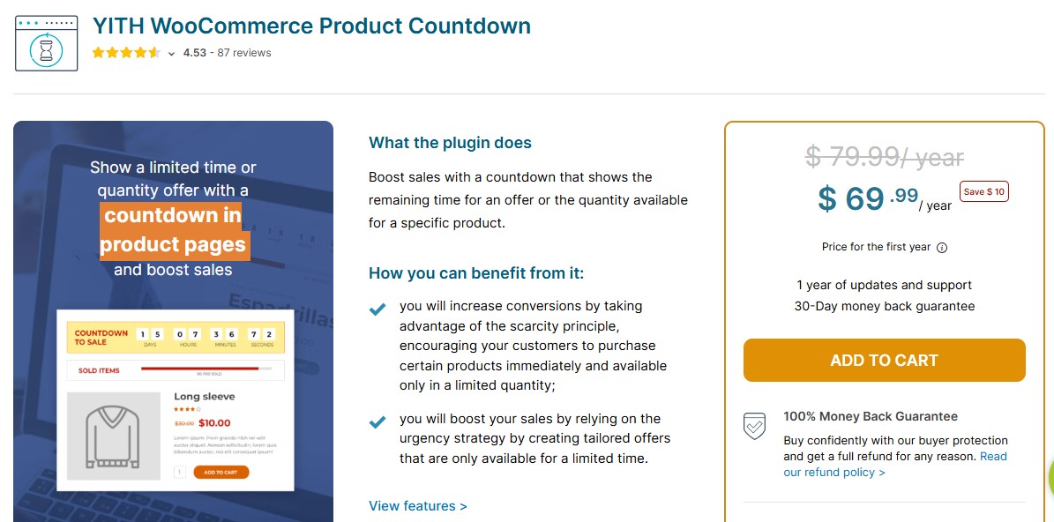The height and width of the screenshot is (522, 1054).
Task: Click the crossed-out $79.99 yearly price
Action: pos(883,157)
